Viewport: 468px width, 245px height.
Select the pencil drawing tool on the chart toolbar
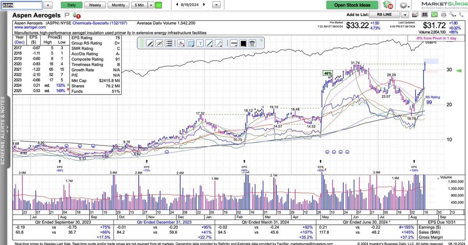[x=150, y=43]
